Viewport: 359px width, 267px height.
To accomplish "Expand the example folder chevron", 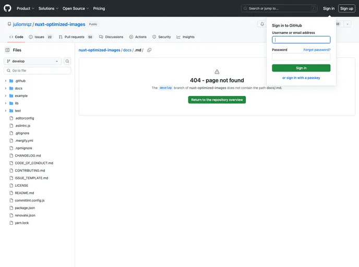I will 5,96.
